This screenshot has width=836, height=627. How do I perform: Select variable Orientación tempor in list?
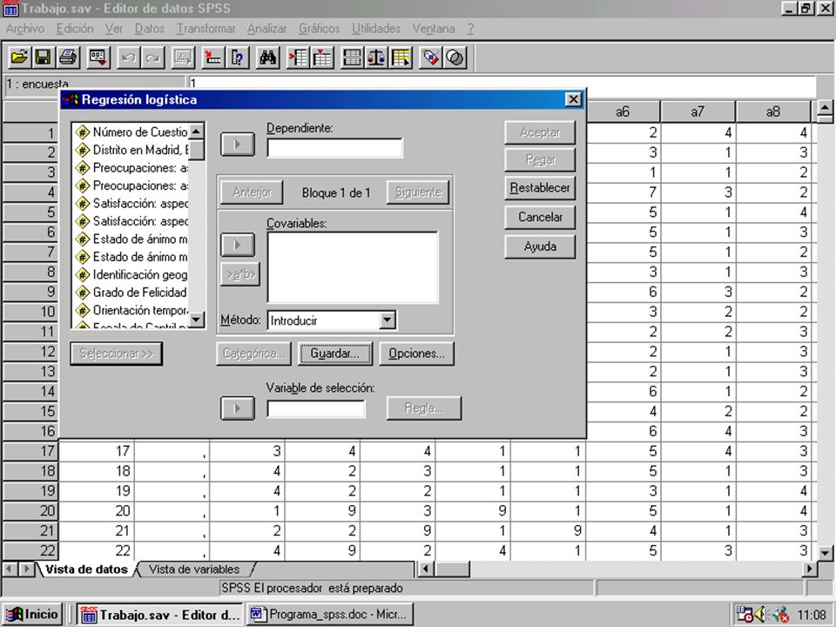click(x=132, y=310)
